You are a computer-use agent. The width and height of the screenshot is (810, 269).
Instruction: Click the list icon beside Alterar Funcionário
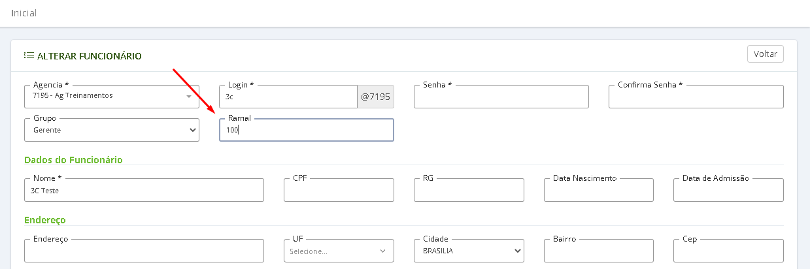(x=29, y=55)
